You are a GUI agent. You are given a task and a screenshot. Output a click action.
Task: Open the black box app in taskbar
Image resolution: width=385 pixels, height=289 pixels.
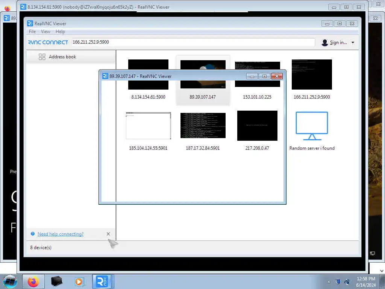(56, 281)
